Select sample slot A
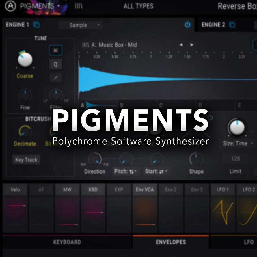257x257 pixels. pyautogui.click(x=98, y=105)
